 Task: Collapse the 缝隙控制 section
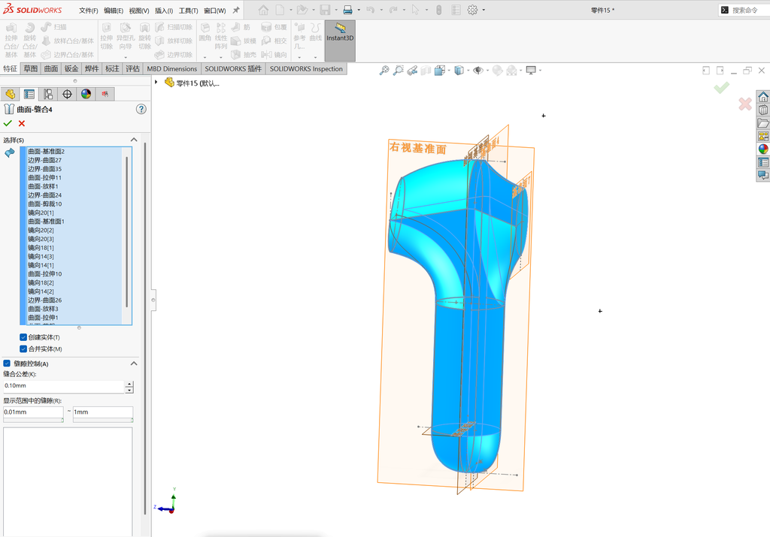coord(134,364)
